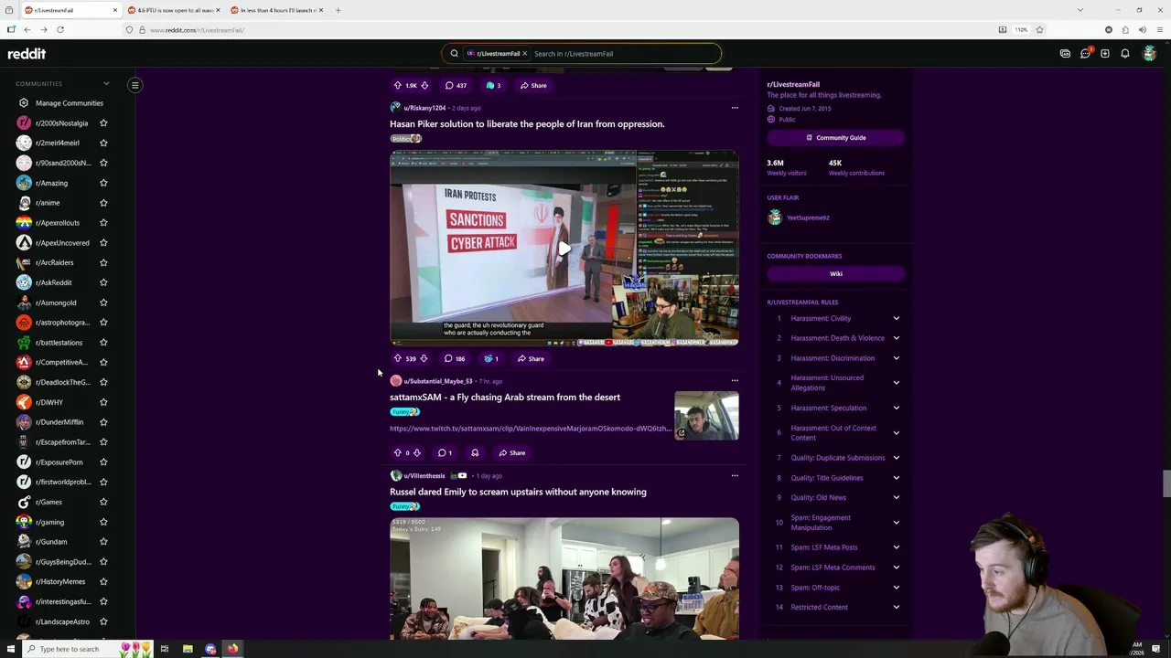Favorite r/DIWHY with star
The image size is (1171, 658).
click(103, 402)
